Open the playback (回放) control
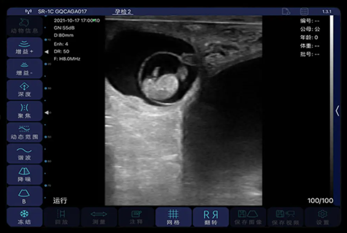 [61, 217]
